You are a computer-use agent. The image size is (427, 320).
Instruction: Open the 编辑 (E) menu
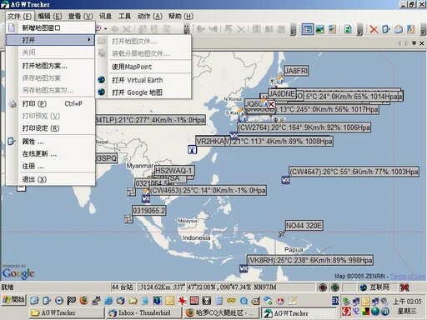tap(50, 16)
